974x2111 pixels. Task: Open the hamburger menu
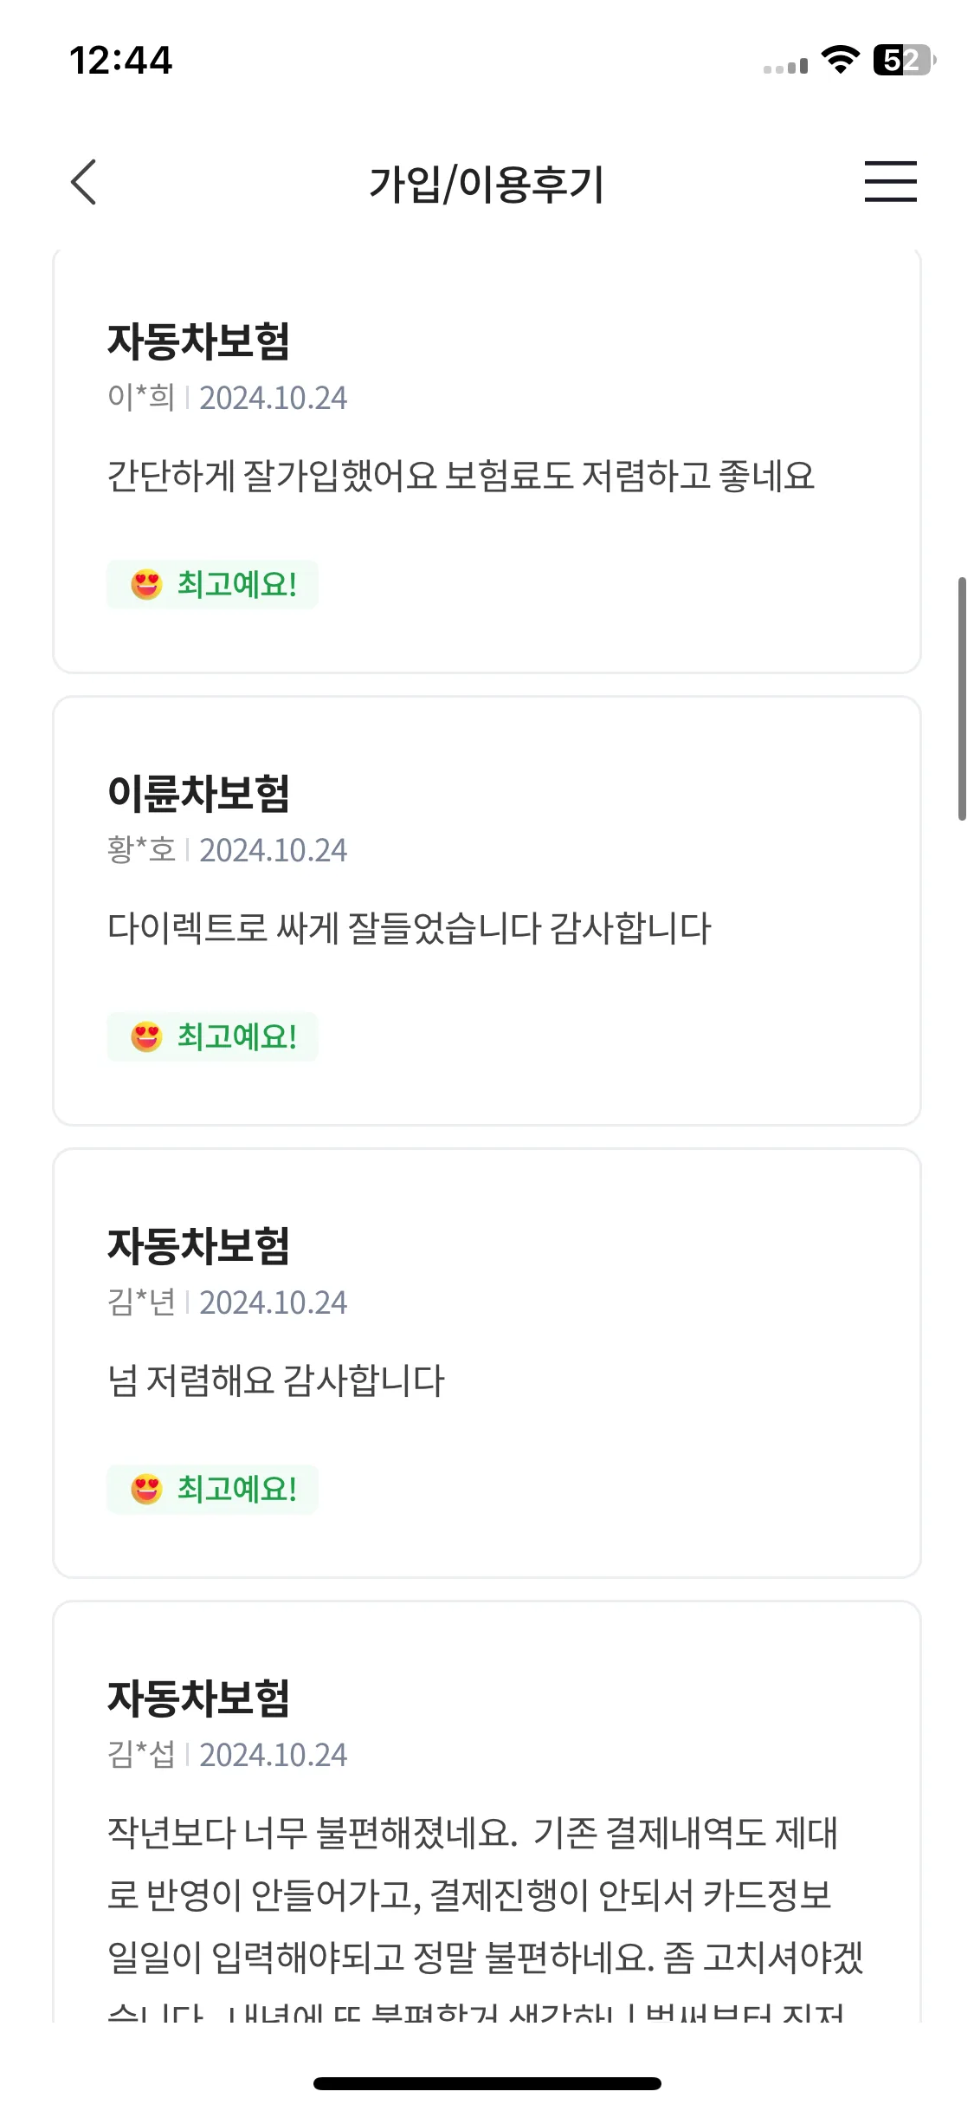pos(890,181)
